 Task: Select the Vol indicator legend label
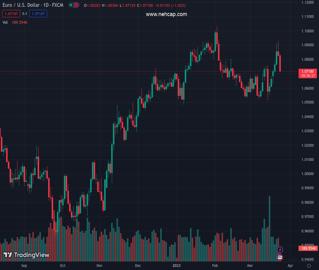(5, 22)
